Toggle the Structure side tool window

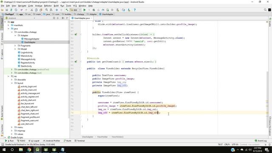2,39
